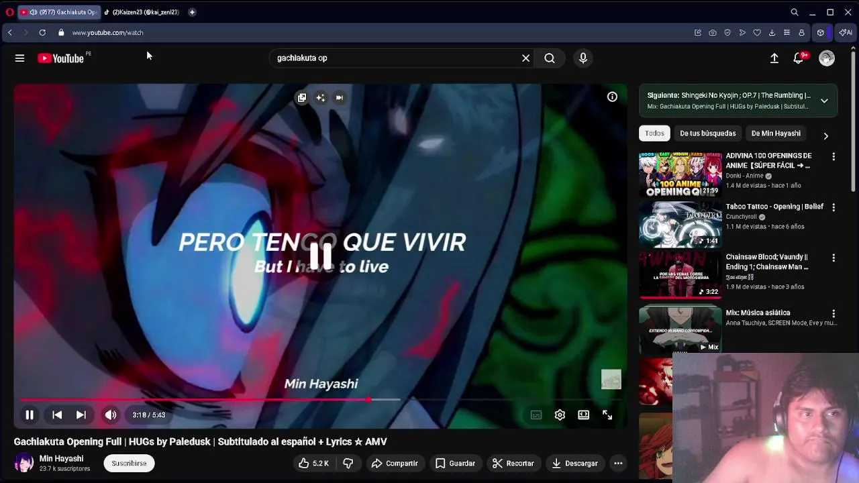Image resolution: width=859 pixels, height=483 pixels.
Task: Open options for Taboo Tattoo video
Action: 833,208
